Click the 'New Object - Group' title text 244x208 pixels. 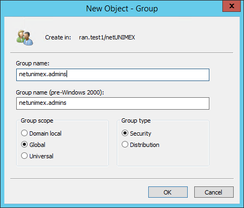[x=122, y=9]
